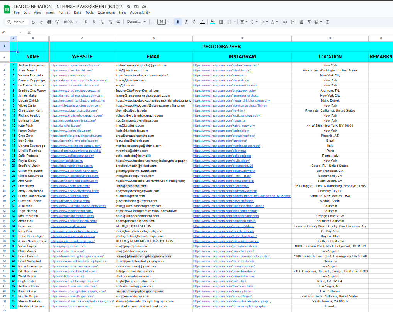
Task: Open the Accessibility menu
Action: 140,12
